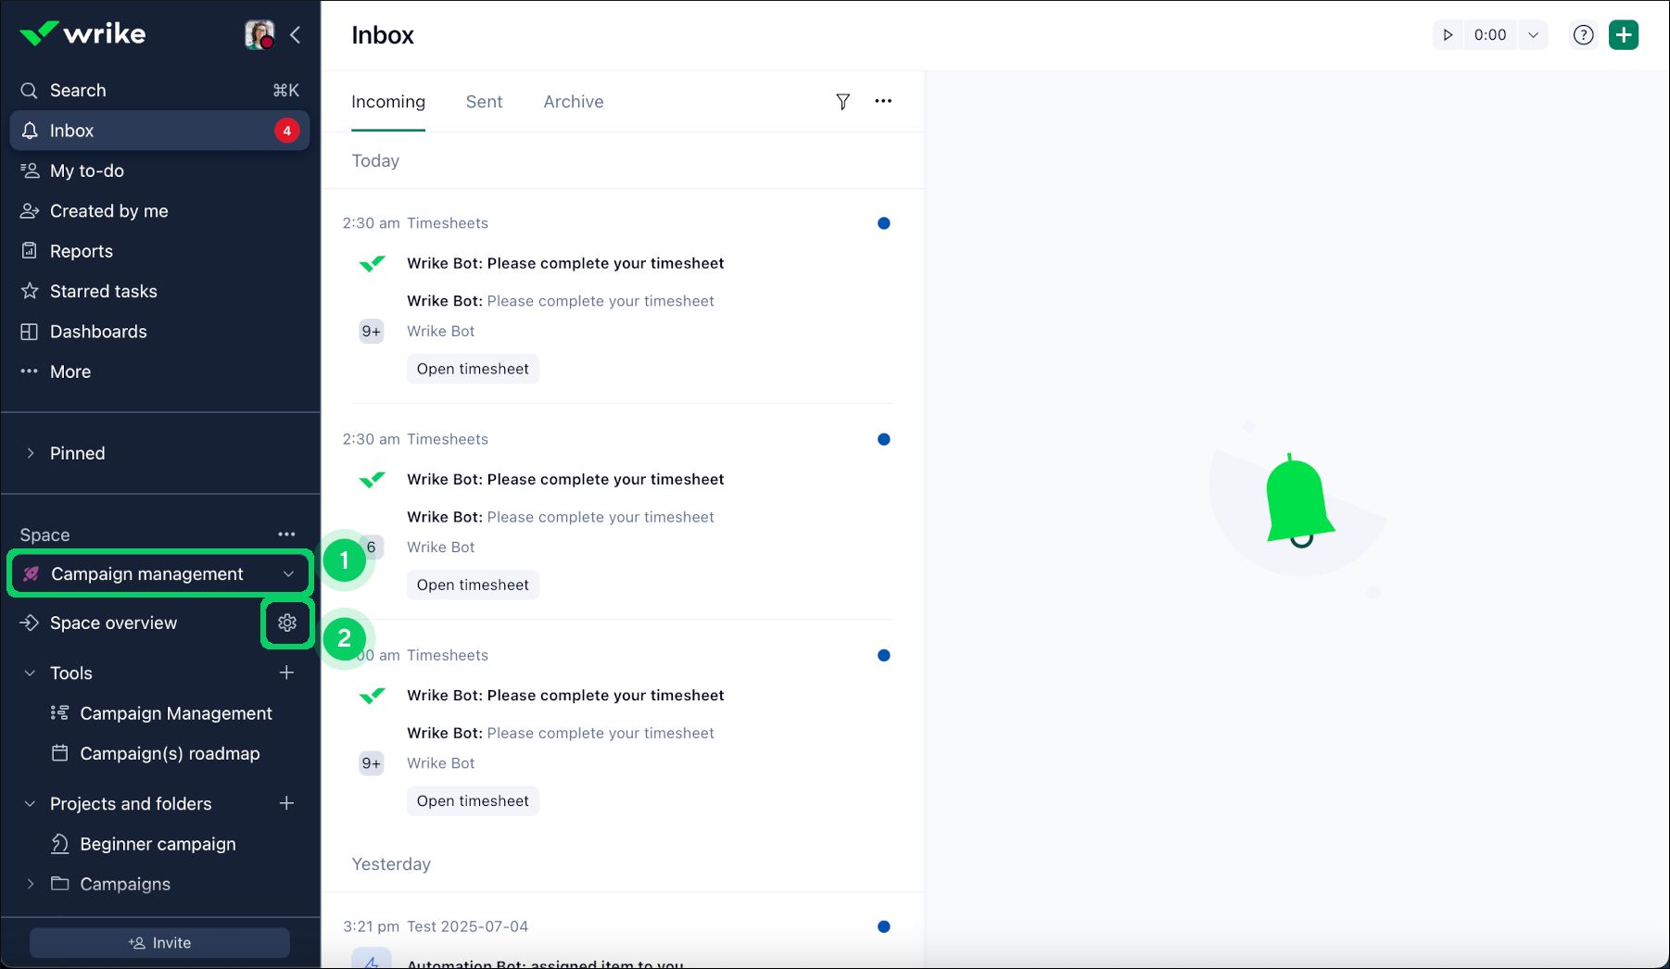The width and height of the screenshot is (1670, 969).
Task: Open the inbox filter icon
Action: pyautogui.click(x=842, y=102)
